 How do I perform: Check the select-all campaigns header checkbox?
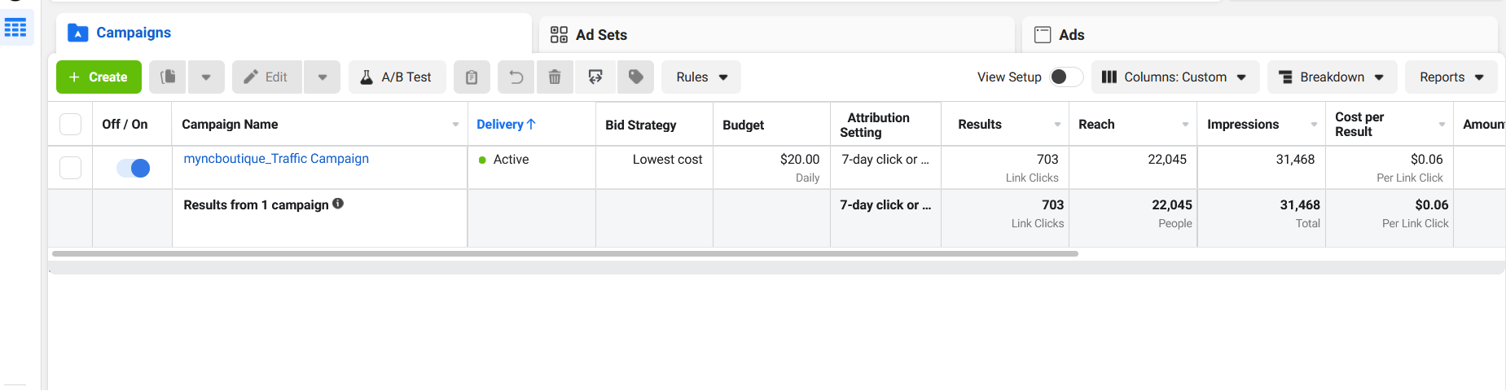(x=71, y=124)
